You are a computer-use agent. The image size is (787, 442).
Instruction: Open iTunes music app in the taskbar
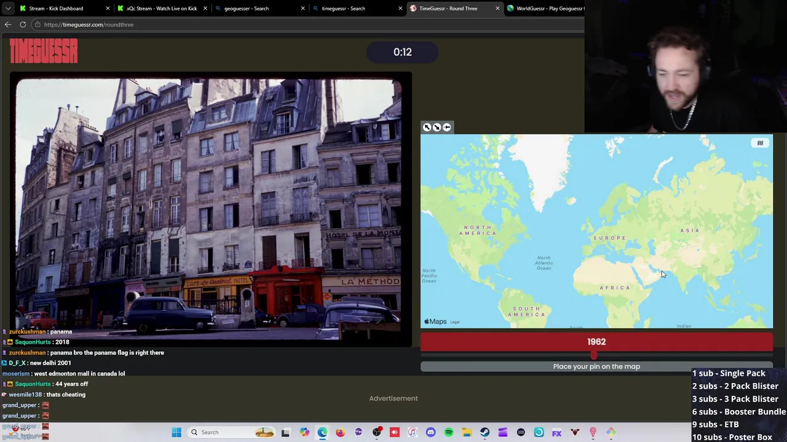coord(413,432)
